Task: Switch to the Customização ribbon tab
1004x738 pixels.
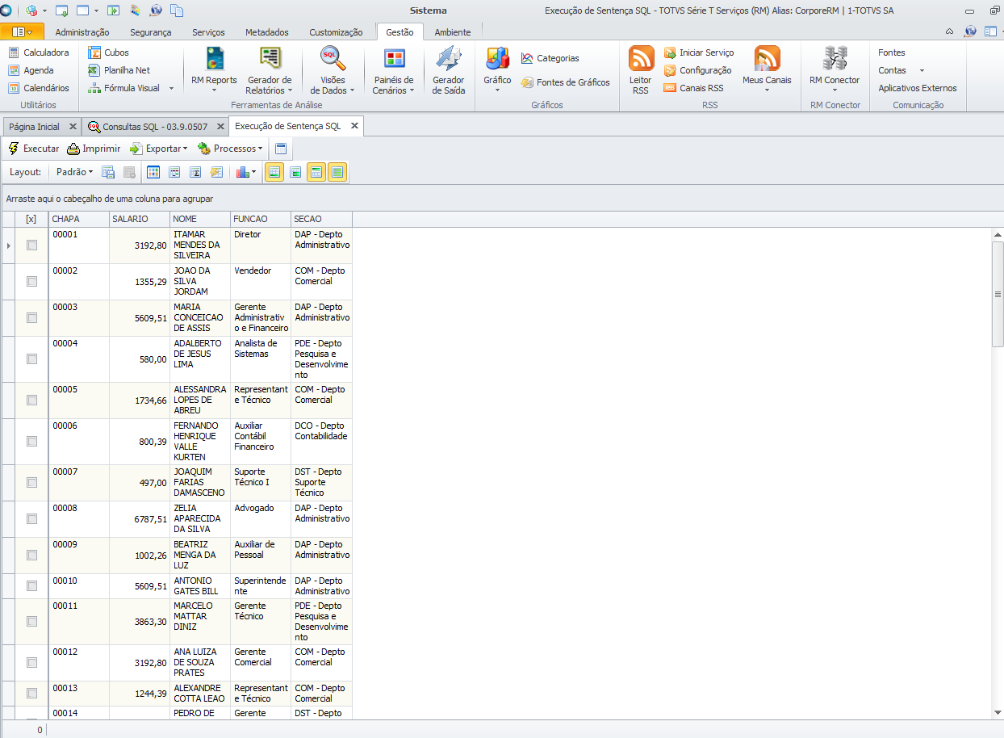Action: coord(336,32)
